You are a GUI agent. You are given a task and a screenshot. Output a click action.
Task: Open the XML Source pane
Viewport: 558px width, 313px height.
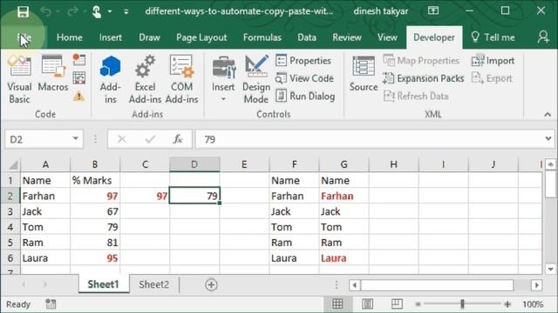(364, 73)
